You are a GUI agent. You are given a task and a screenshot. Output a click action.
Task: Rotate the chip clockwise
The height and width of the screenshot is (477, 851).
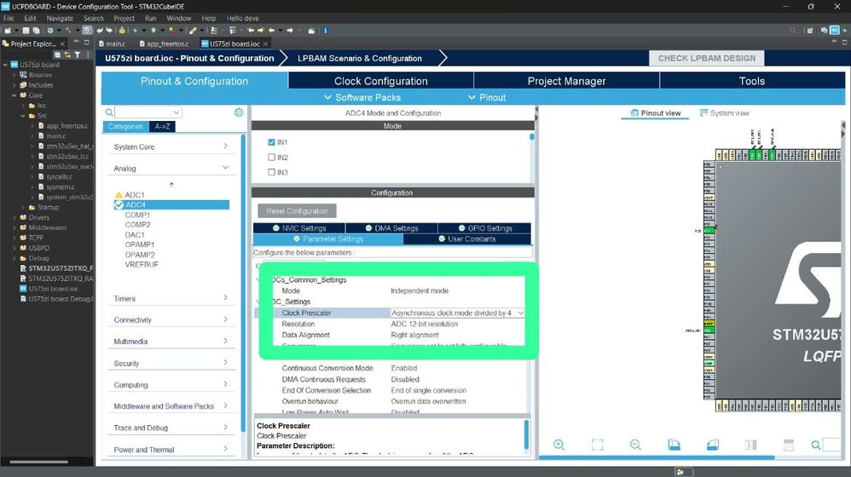click(x=674, y=445)
